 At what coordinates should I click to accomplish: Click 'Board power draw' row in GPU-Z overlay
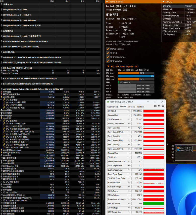coord(178,28)
